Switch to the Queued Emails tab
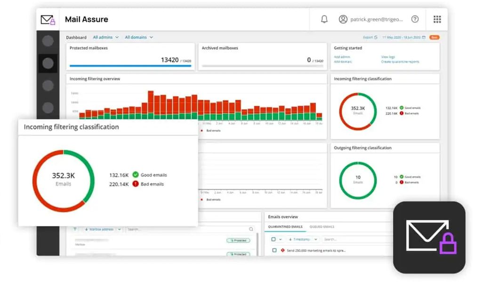This screenshot has width=482, height=282. click(322, 227)
